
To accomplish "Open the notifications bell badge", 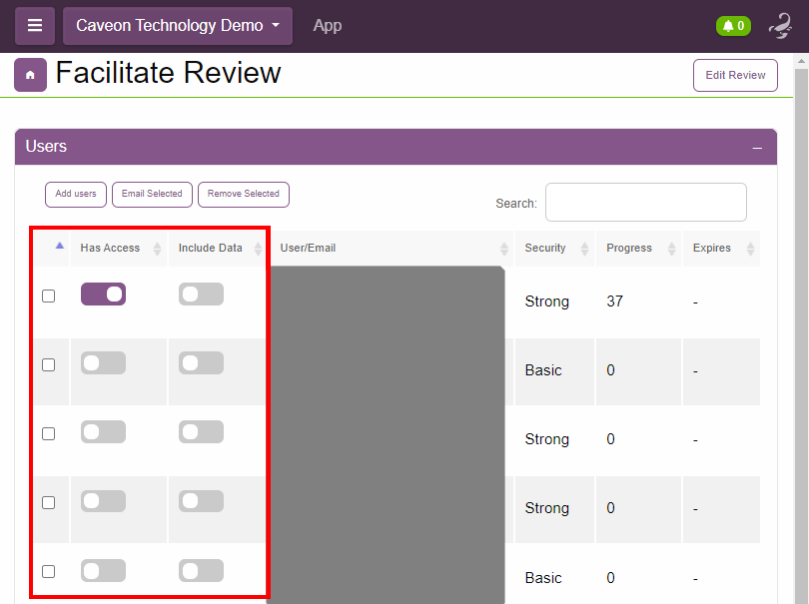I will pos(733,26).
